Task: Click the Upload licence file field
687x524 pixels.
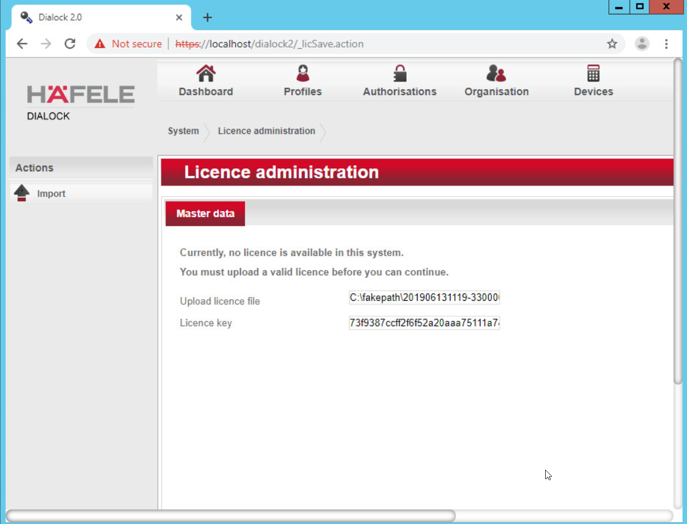Action: 424,298
